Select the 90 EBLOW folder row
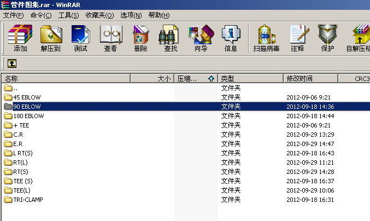370x221 pixels. pyautogui.click(x=186, y=107)
